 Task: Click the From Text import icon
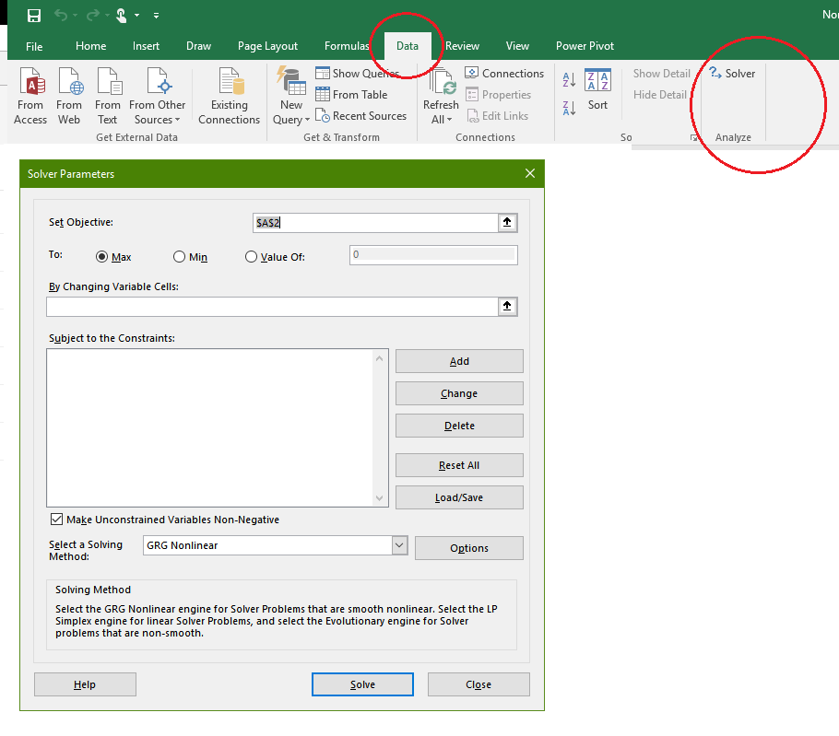[108, 84]
